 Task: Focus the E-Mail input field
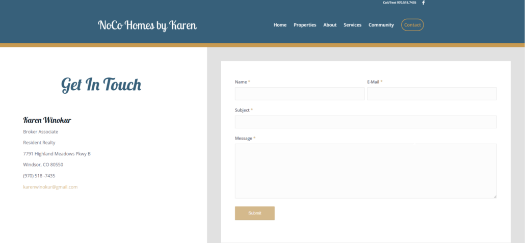432,94
